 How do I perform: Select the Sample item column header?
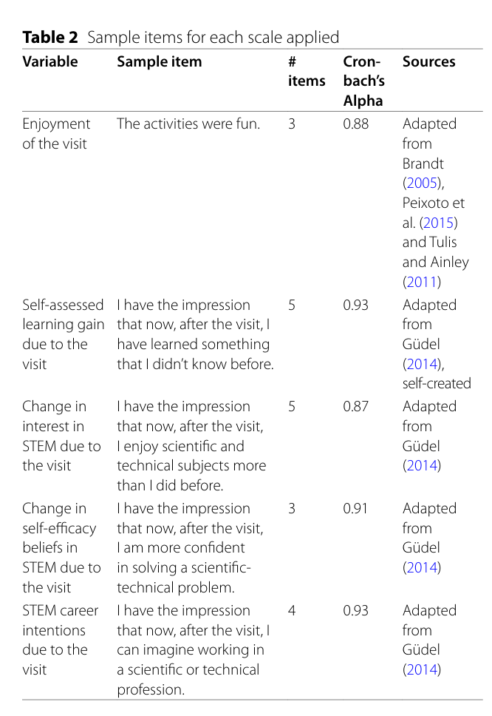159,61
